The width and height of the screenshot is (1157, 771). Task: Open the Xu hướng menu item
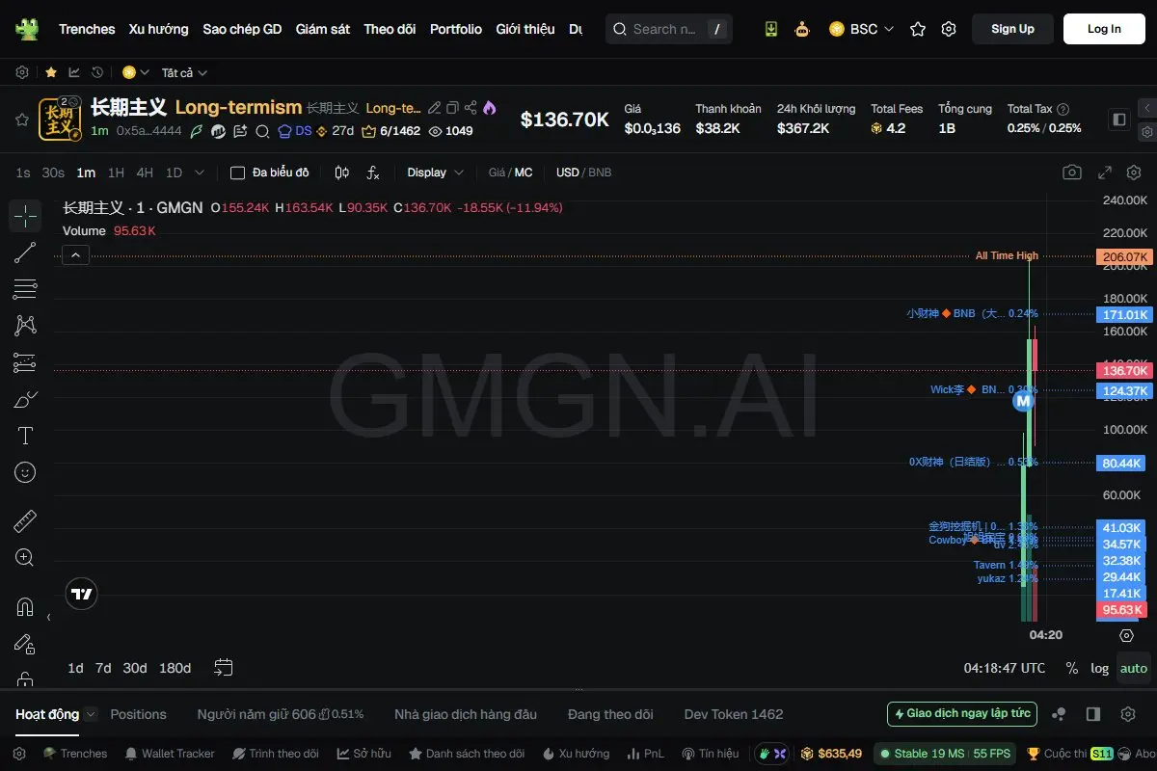click(x=159, y=29)
